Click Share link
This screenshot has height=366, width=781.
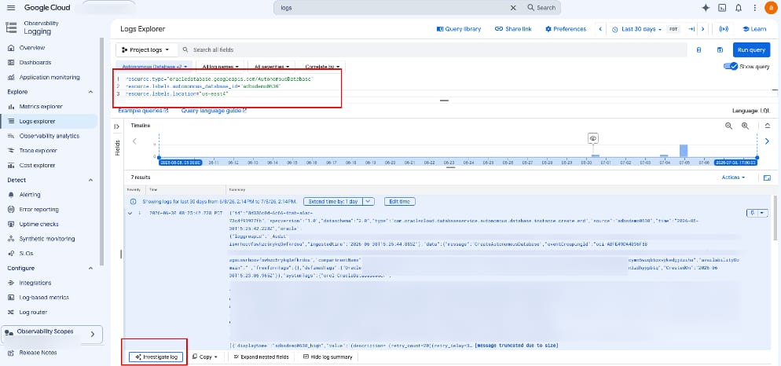pos(513,29)
